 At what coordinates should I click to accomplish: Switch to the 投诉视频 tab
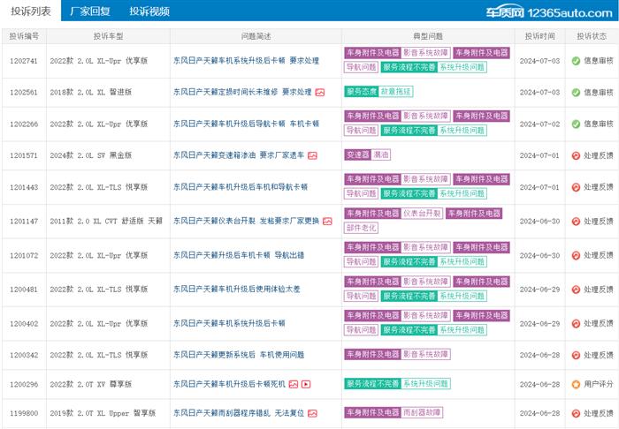(149, 11)
